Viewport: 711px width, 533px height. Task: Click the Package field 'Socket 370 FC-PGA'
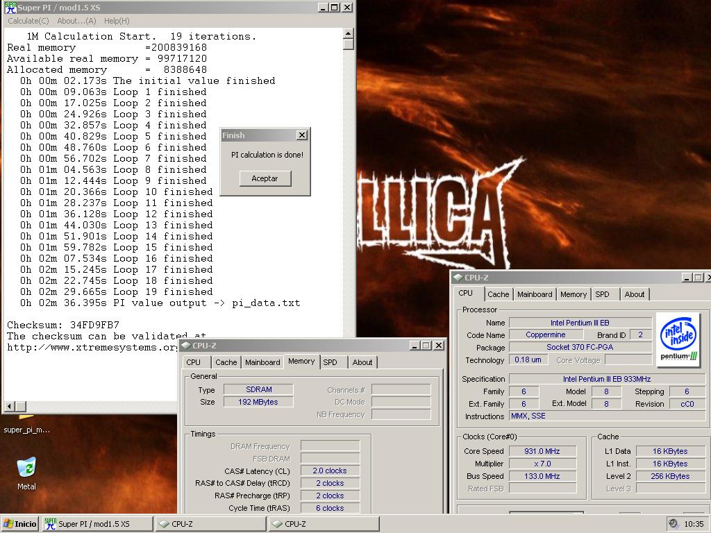click(580, 347)
